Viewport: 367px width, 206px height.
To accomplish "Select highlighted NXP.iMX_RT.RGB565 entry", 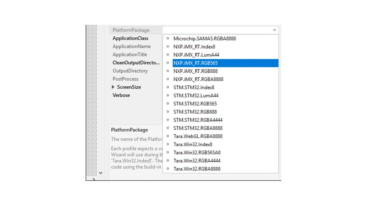I will (x=196, y=63).
